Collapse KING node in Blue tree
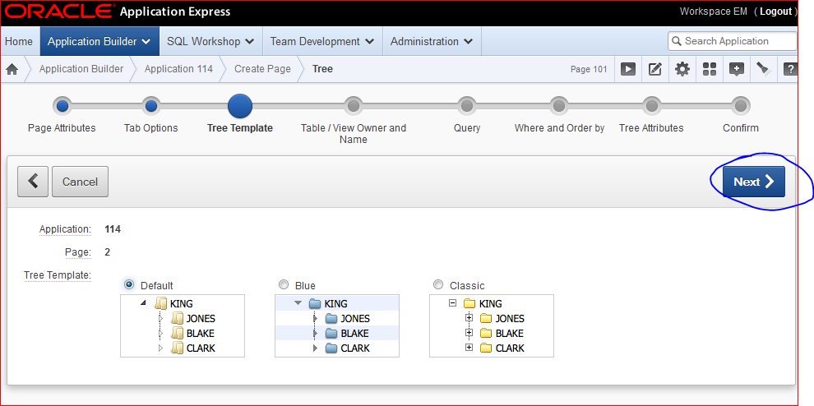Screen dimensions: 814x406 pos(298,304)
